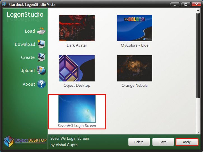Screen dimensions: 203x152
Task: Click the scrollbar down arrow
Action: (x=198, y=132)
